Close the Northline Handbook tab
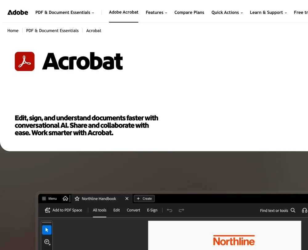 pyautogui.click(x=127, y=199)
